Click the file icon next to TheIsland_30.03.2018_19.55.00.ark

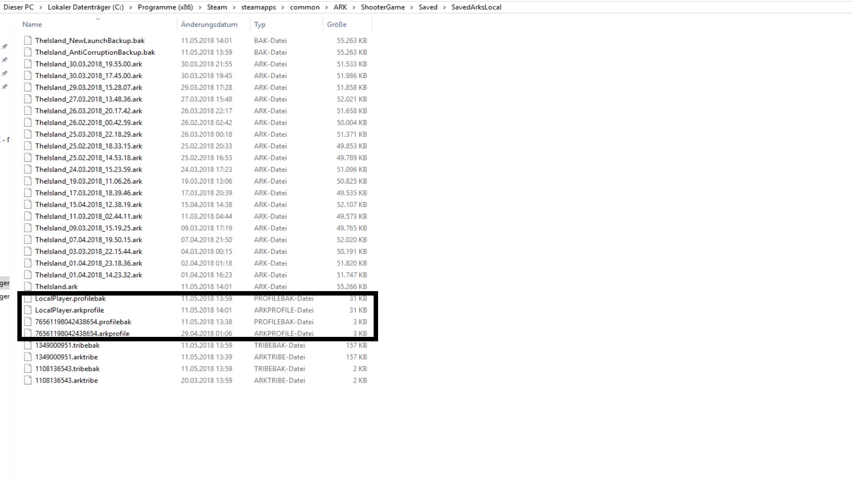tap(28, 64)
